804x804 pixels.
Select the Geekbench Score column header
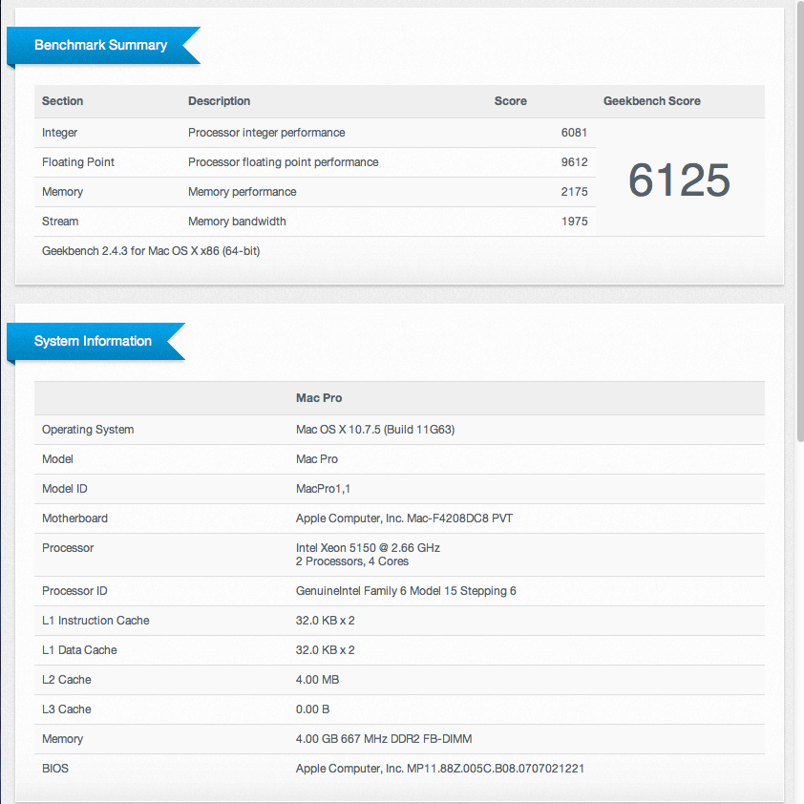(x=652, y=101)
